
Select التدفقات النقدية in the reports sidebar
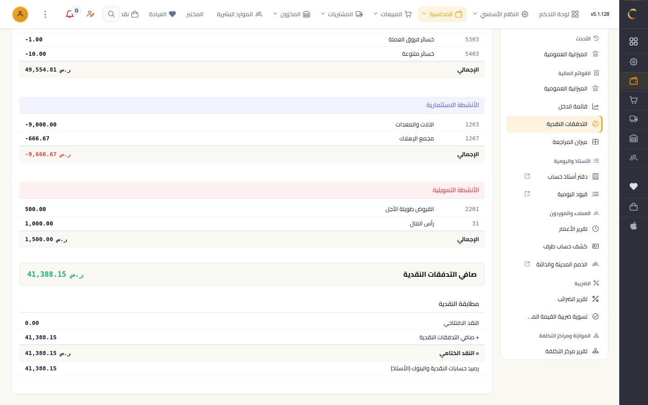pos(554,124)
